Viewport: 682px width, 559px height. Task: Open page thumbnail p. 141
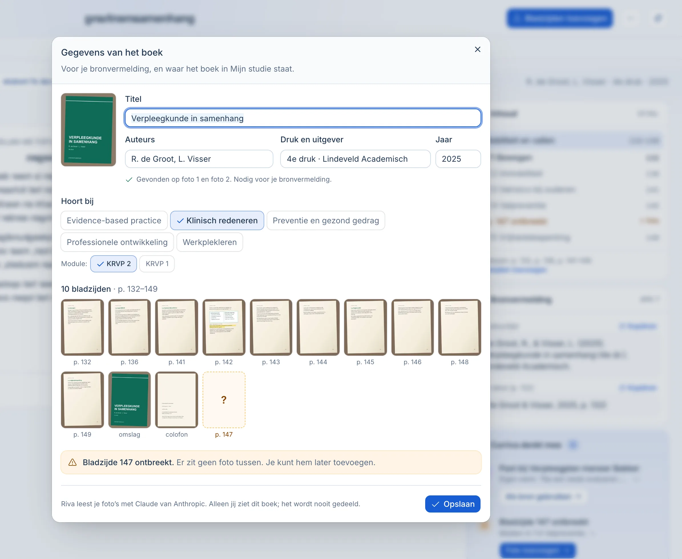pos(177,327)
